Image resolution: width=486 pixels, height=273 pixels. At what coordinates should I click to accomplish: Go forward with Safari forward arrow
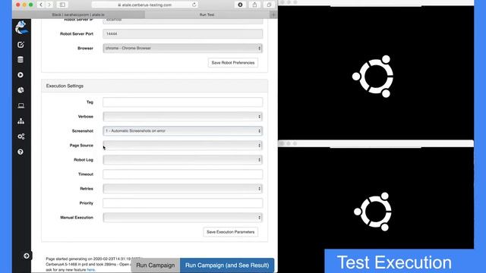[x=49, y=5]
